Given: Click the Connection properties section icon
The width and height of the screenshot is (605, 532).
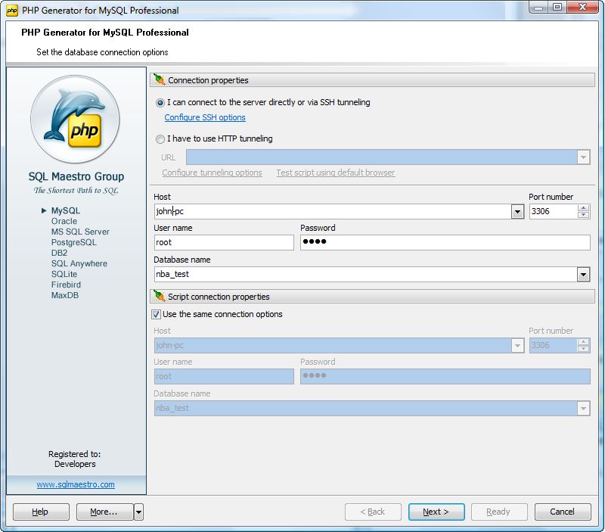Looking at the screenshot, I should [x=159, y=79].
